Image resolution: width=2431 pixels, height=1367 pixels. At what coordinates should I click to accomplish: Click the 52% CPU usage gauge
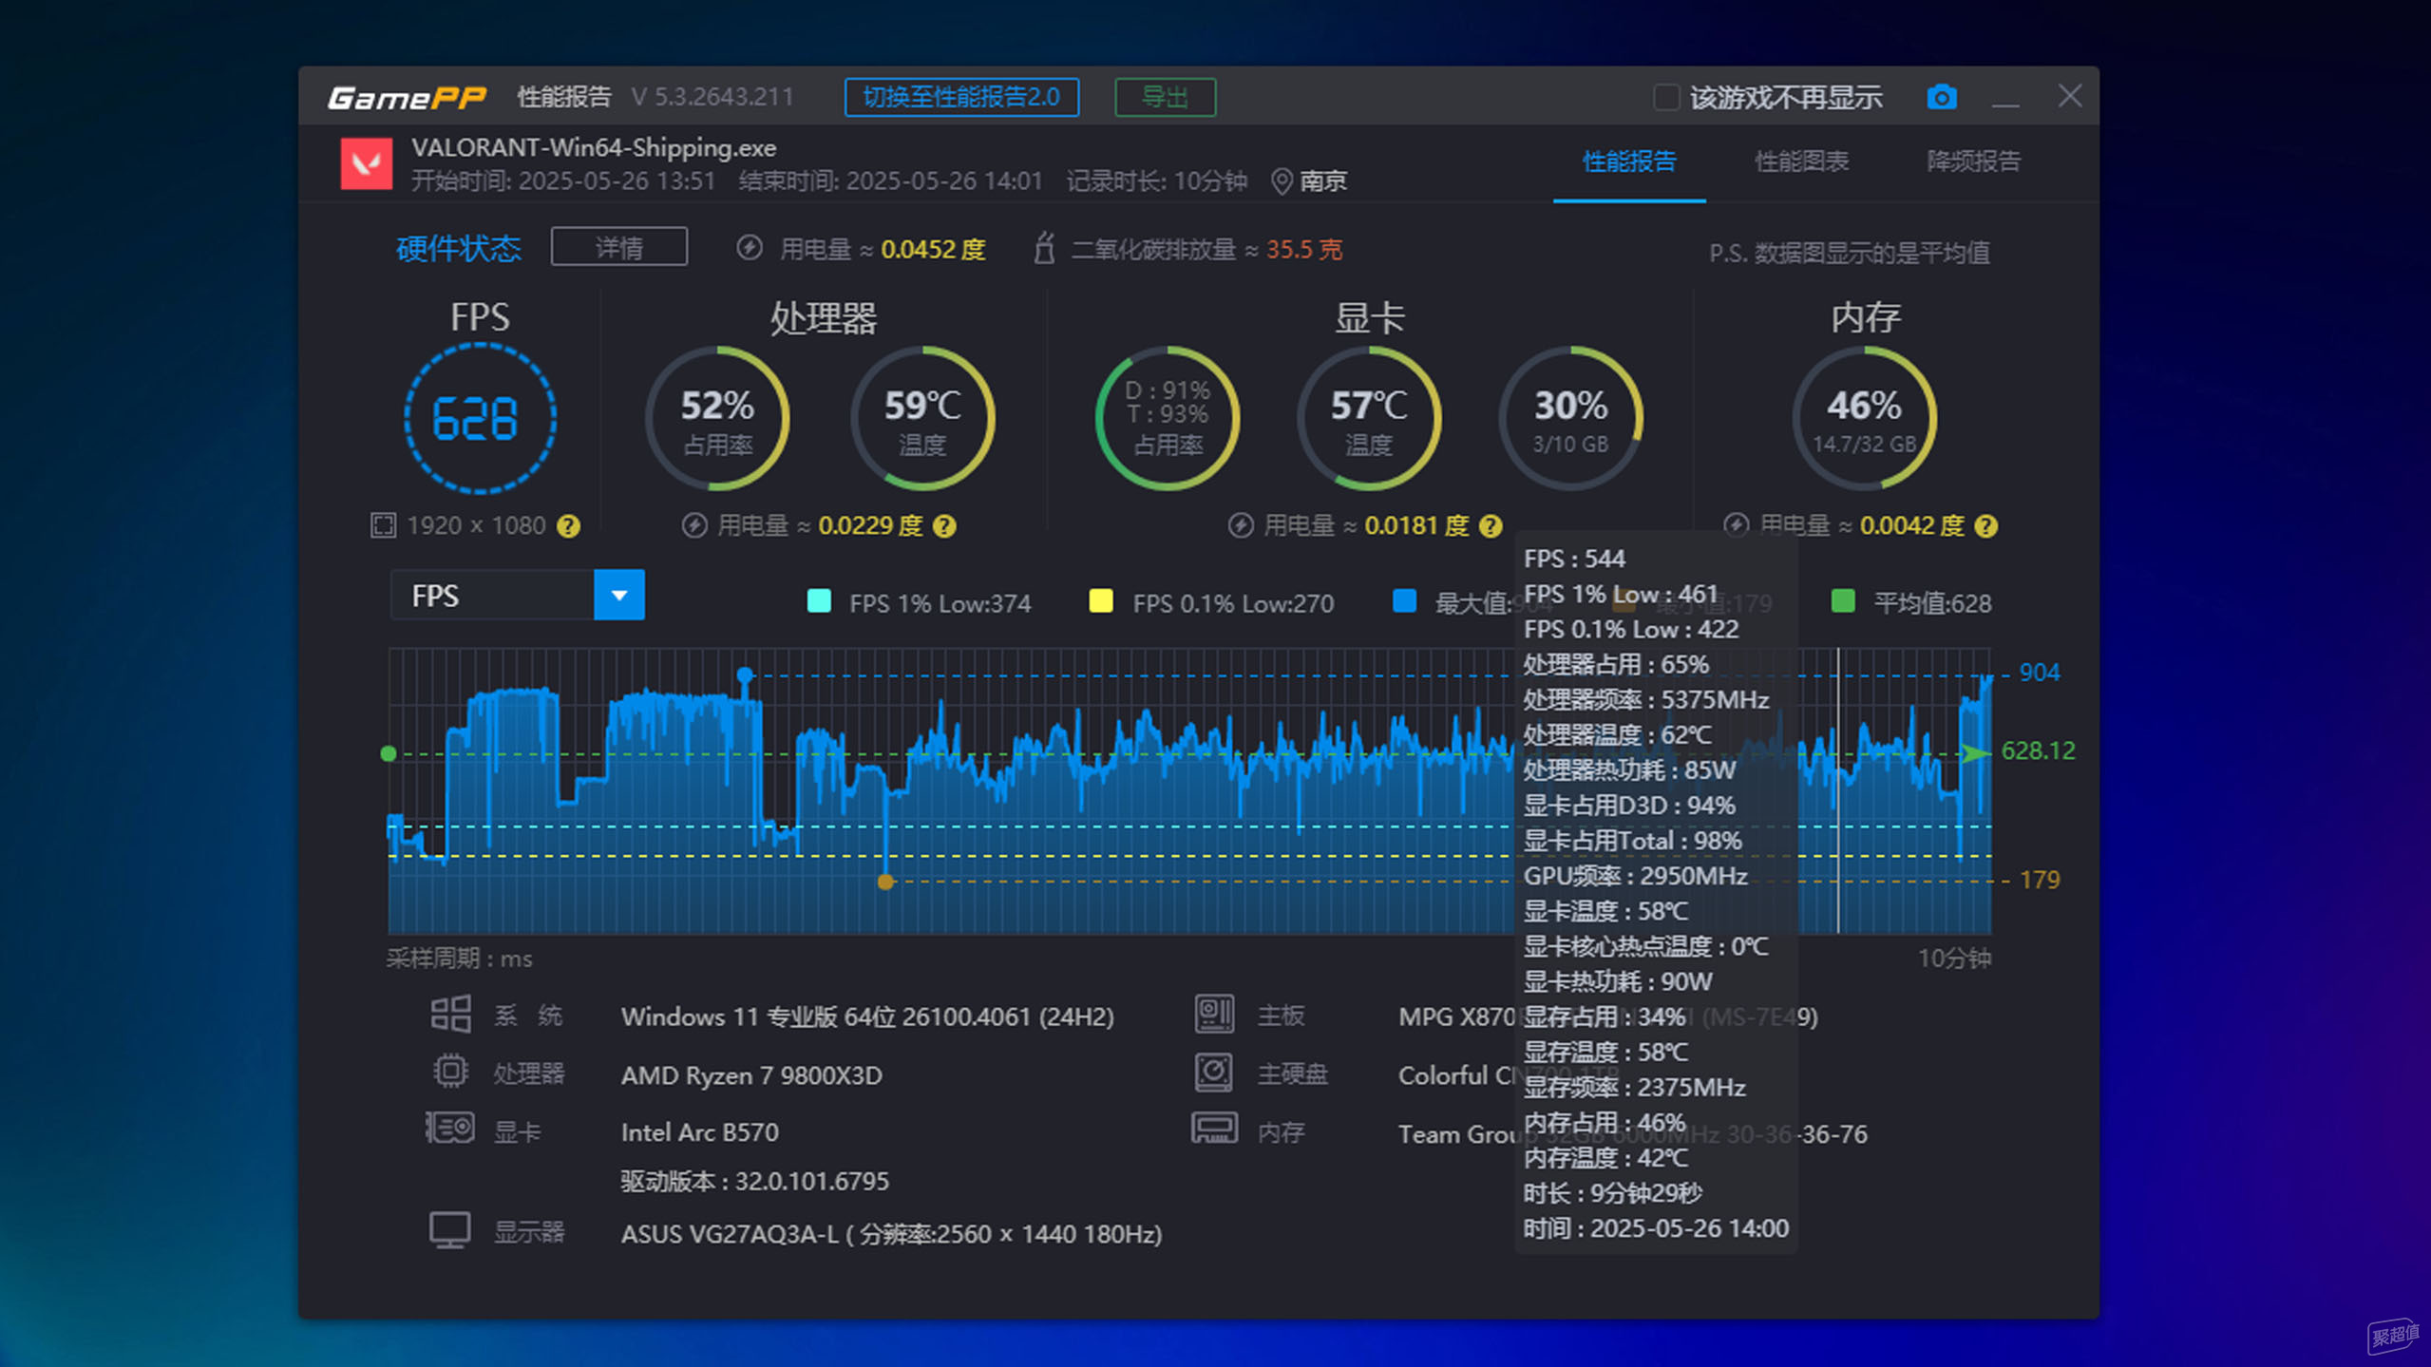[x=717, y=419]
